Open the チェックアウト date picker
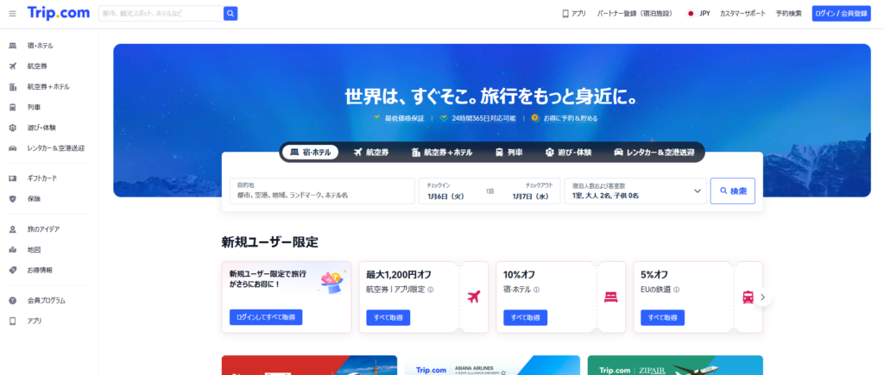This screenshot has width=884, height=375. click(x=530, y=191)
